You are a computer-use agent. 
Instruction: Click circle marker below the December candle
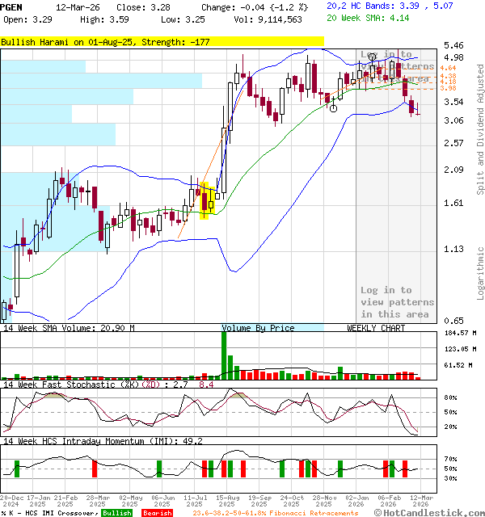pyautogui.click(x=333, y=107)
